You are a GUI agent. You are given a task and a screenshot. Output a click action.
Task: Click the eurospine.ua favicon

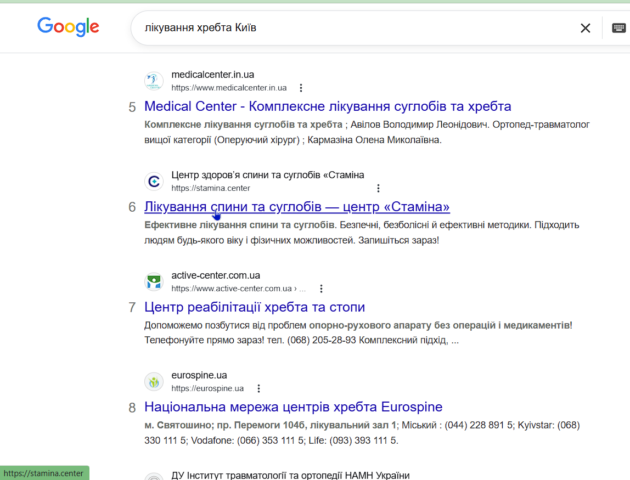point(154,382)
